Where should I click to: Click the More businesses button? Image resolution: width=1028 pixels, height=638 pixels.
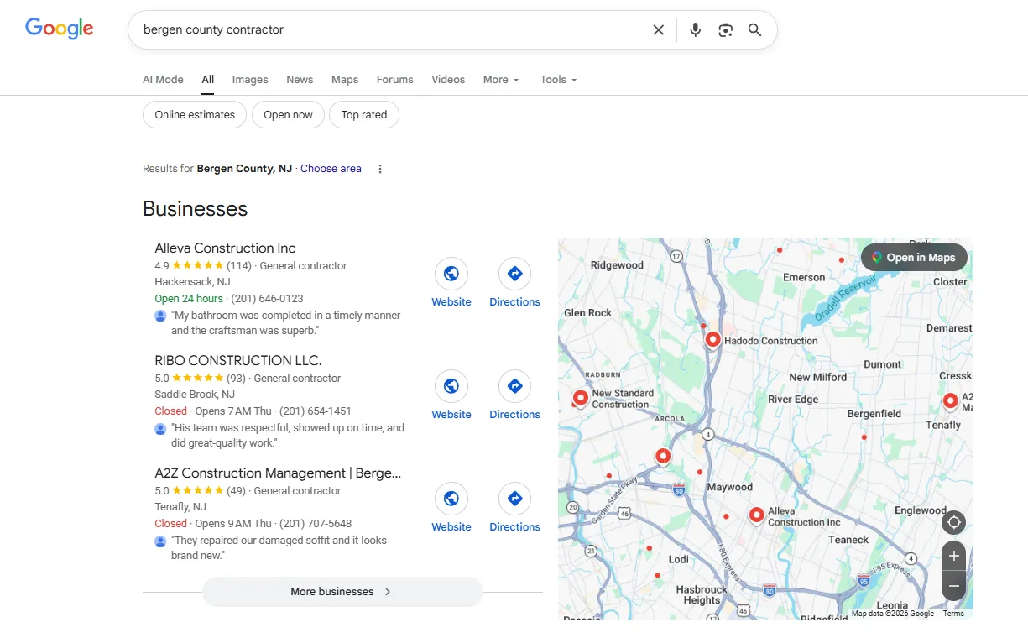click(342, 592)
